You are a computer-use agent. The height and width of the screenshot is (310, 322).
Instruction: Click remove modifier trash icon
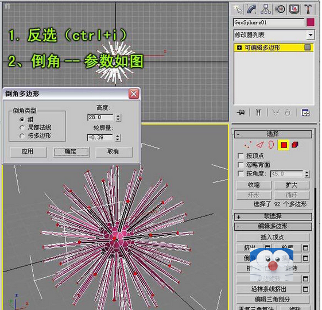(288, 113)
